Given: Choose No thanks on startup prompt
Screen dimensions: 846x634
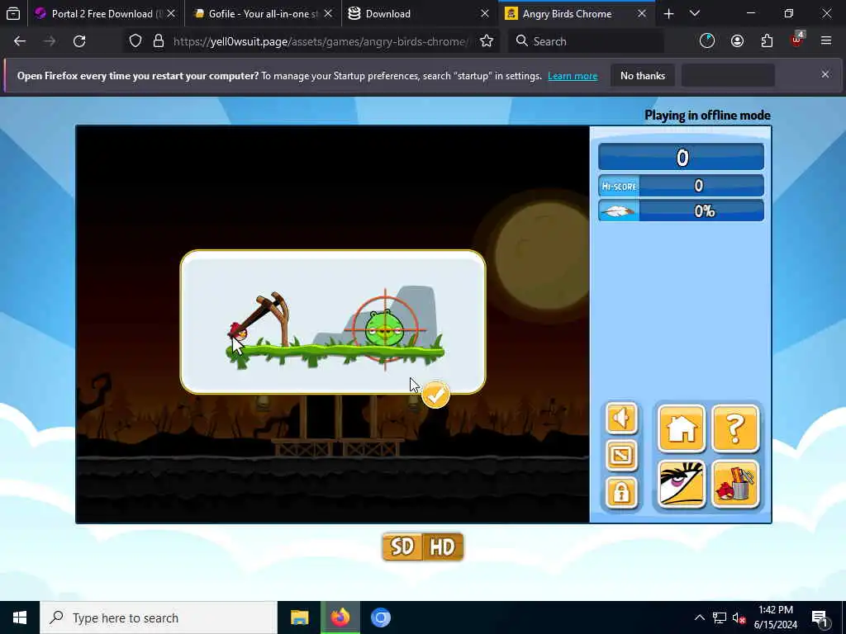Looking at the screenshot, I should pyautogui.click(x=643, y=75).
